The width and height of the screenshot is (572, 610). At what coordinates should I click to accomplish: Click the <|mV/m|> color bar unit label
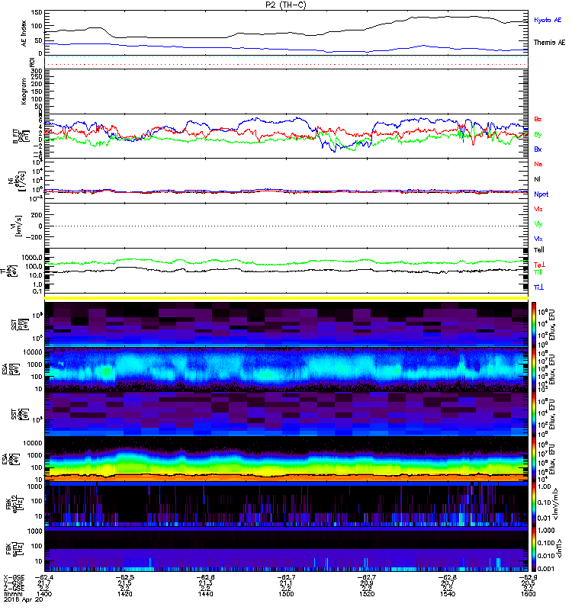point(555,503)
